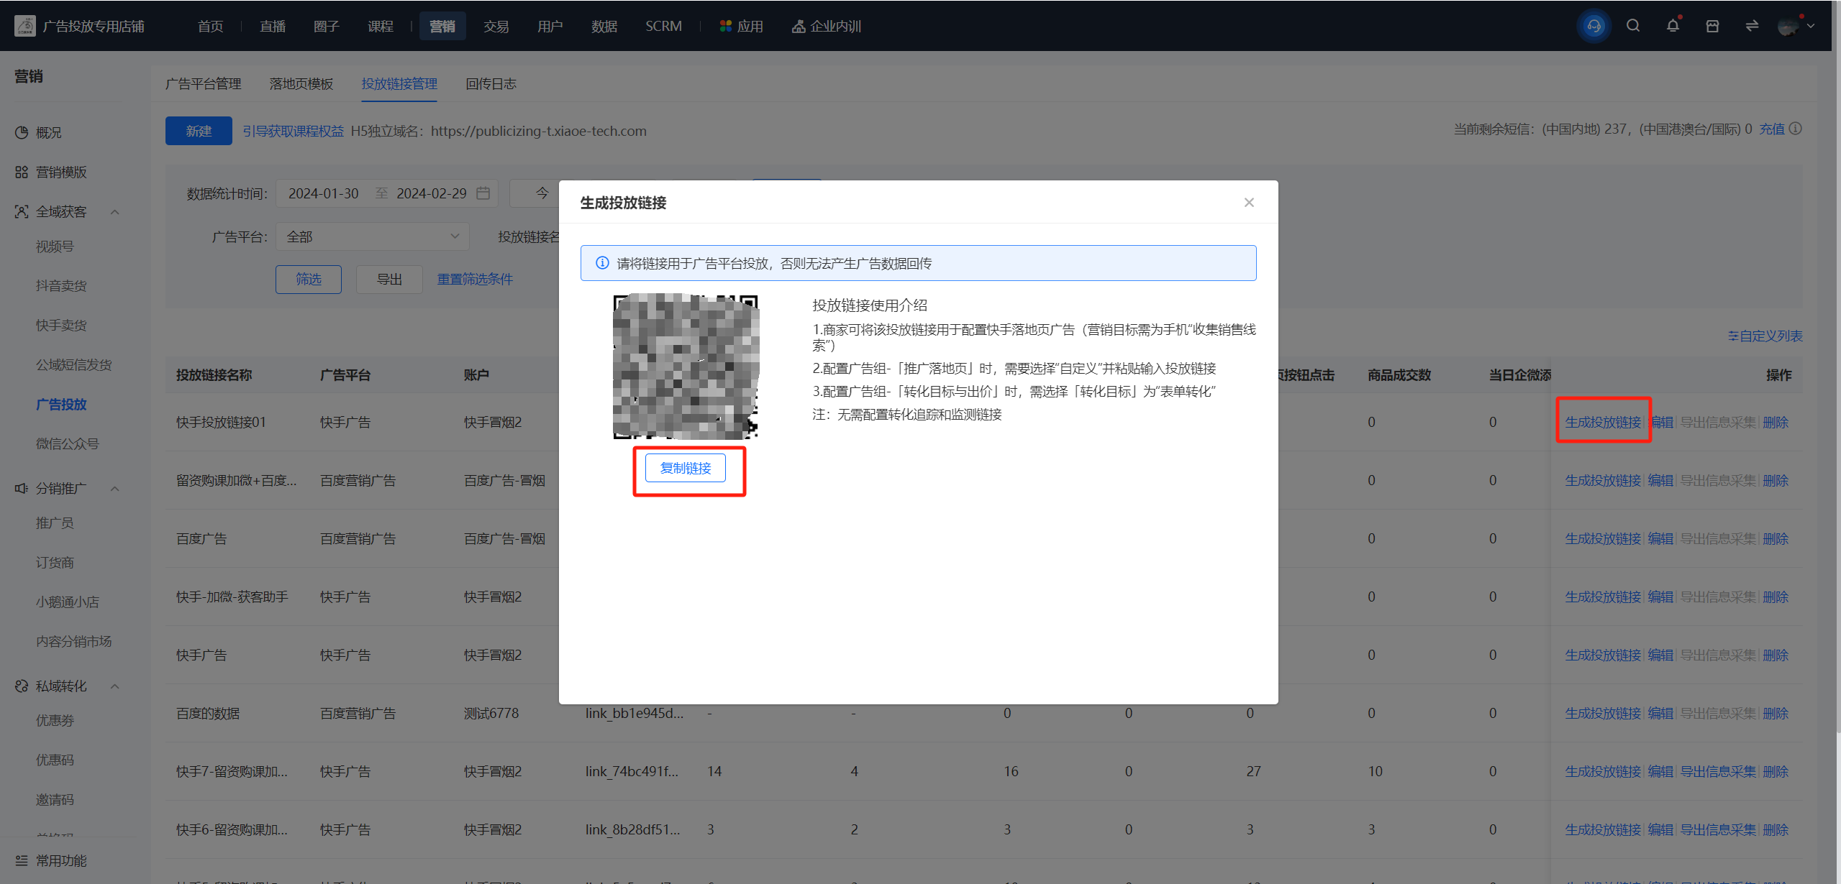Open 数据 in top navigation
Image resolution: width=1841 pixels, height=884 pixels.
(604, 26)
